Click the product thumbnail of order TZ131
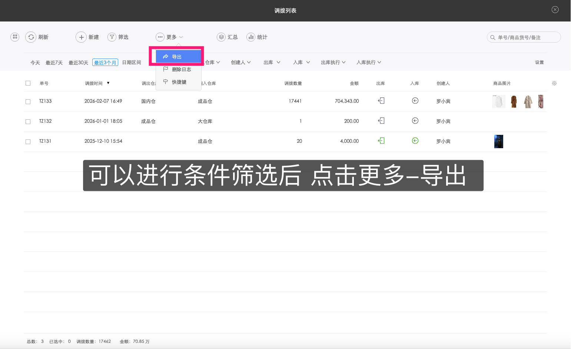Viewport: 571px width, 349px height. click(x=498, y=141)
